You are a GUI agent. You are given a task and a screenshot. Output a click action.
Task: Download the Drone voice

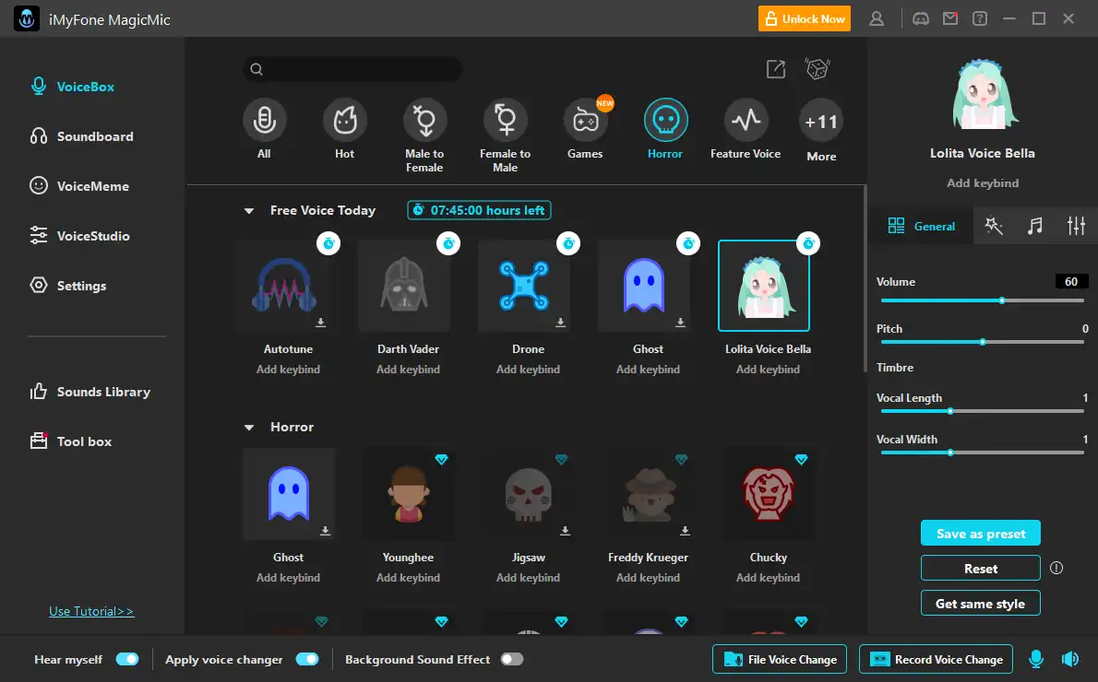tap(560, 323)
